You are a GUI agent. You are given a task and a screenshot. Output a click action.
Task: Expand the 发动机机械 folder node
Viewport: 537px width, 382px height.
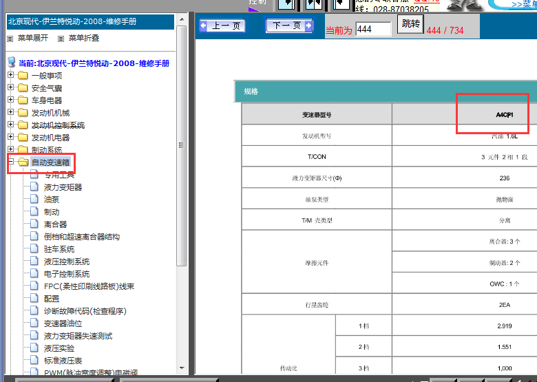(10, 112)
